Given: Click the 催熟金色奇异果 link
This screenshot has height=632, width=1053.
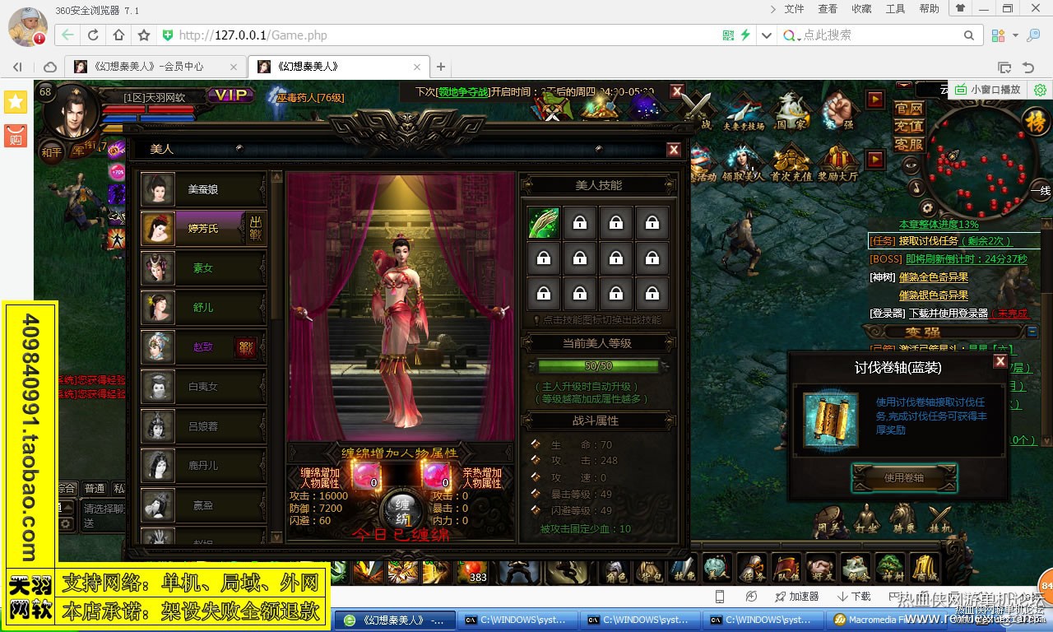Looking at the screenshot, I should 933,277.
